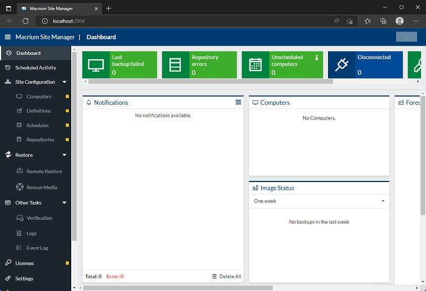Open Rescue Media page

point(41,188)
